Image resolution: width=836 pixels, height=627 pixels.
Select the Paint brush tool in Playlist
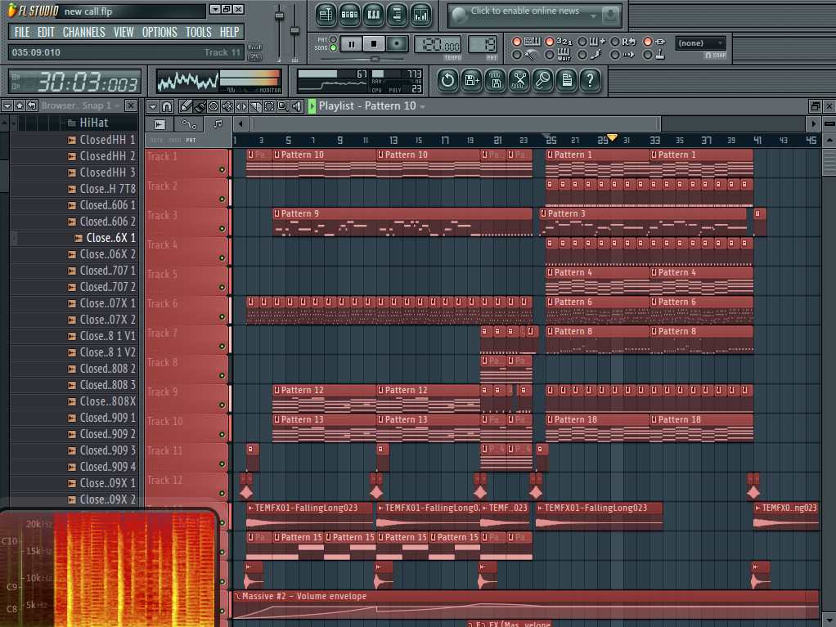click(200, 106)
